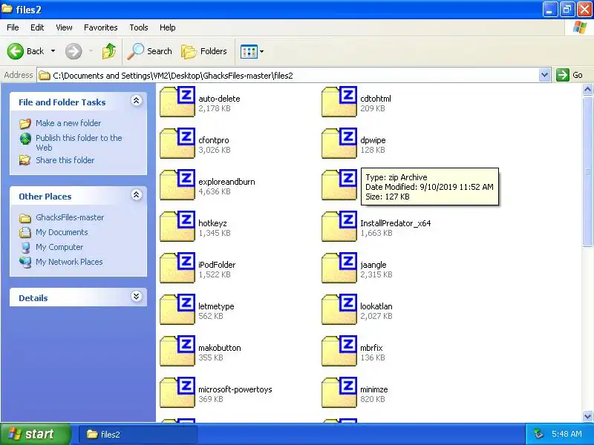Open My Computer link
594x445 pixels.
[59, 247]
